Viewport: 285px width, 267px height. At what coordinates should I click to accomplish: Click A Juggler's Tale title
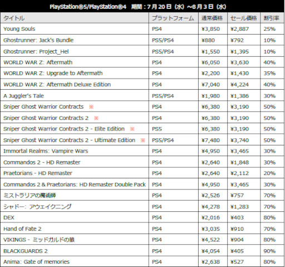23,96
